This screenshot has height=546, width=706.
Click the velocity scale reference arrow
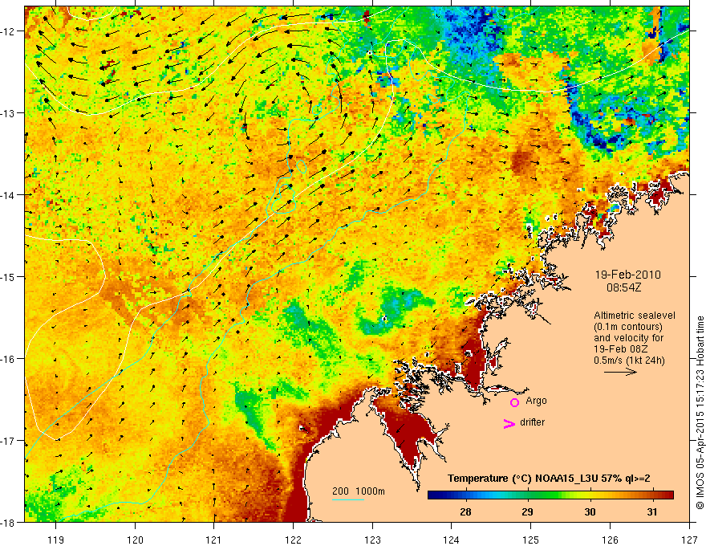[x=620, y=372]
